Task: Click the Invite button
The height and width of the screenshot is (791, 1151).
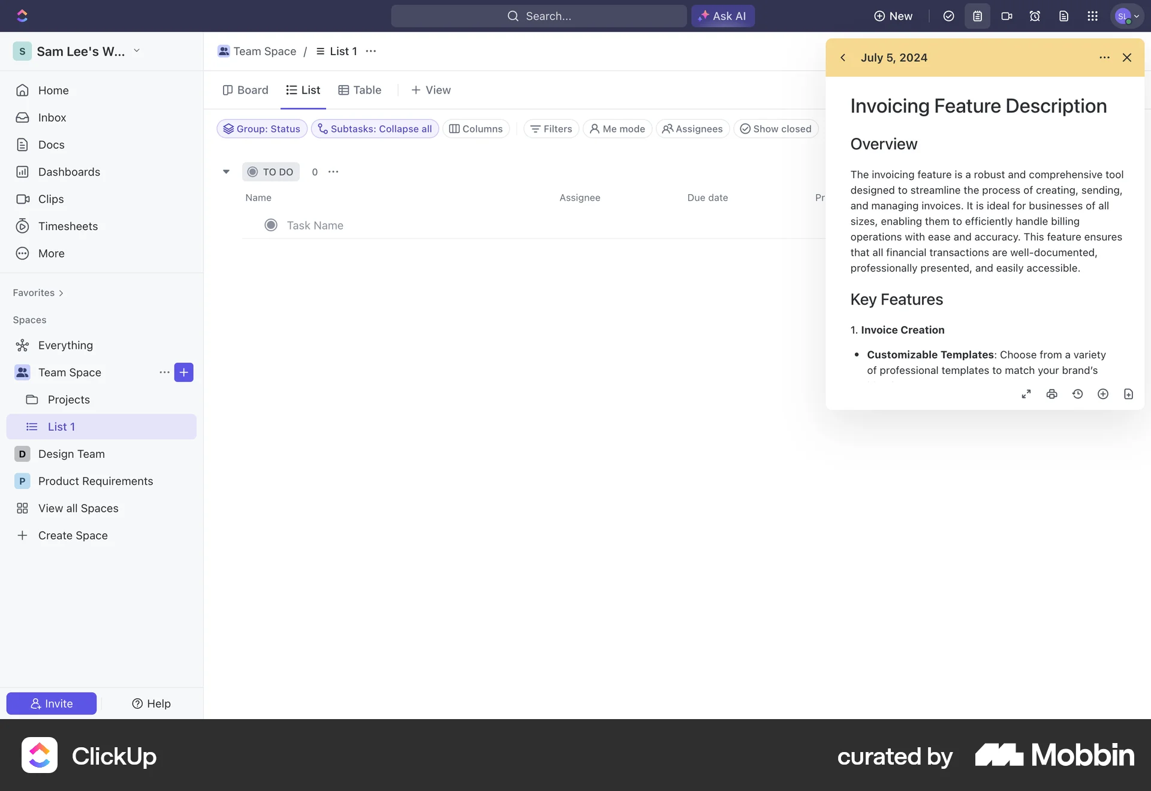Action: (x=52, y=704)
